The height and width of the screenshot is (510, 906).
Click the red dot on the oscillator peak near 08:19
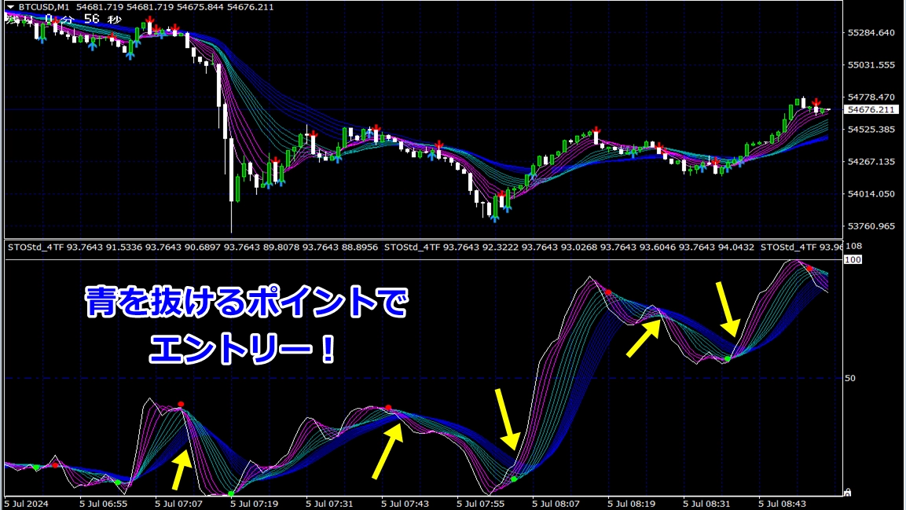point(607,292)
